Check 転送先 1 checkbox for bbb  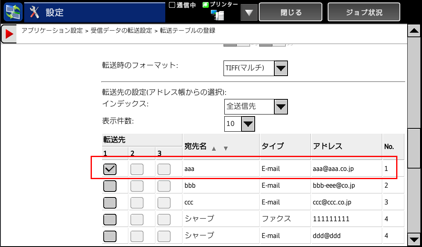[110, 186]
